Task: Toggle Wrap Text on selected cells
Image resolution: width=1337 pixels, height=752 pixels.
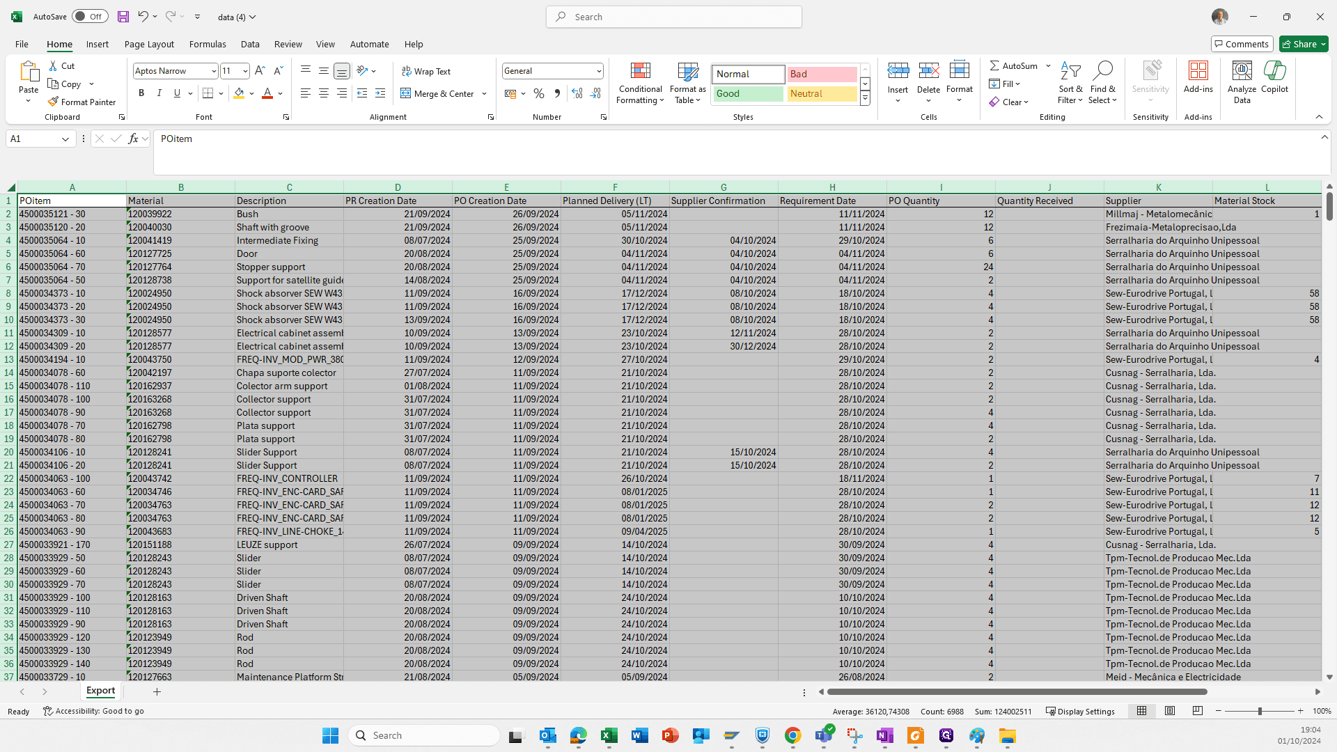Action: (x=426, y=71)
